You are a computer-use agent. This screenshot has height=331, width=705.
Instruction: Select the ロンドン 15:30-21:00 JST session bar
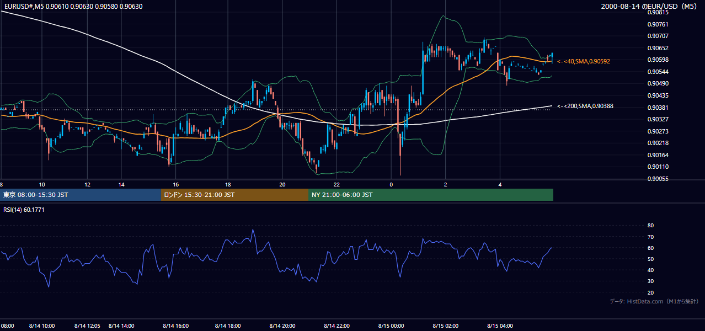[x=235, y=195]
